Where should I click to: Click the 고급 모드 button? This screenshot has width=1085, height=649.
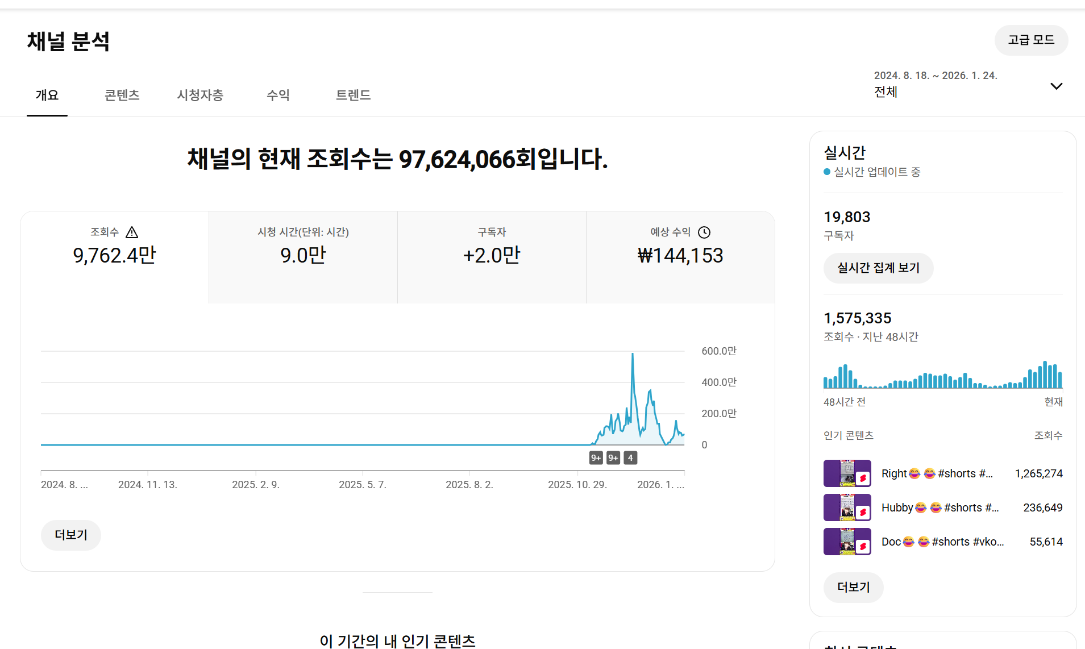tap(1031, 40)
